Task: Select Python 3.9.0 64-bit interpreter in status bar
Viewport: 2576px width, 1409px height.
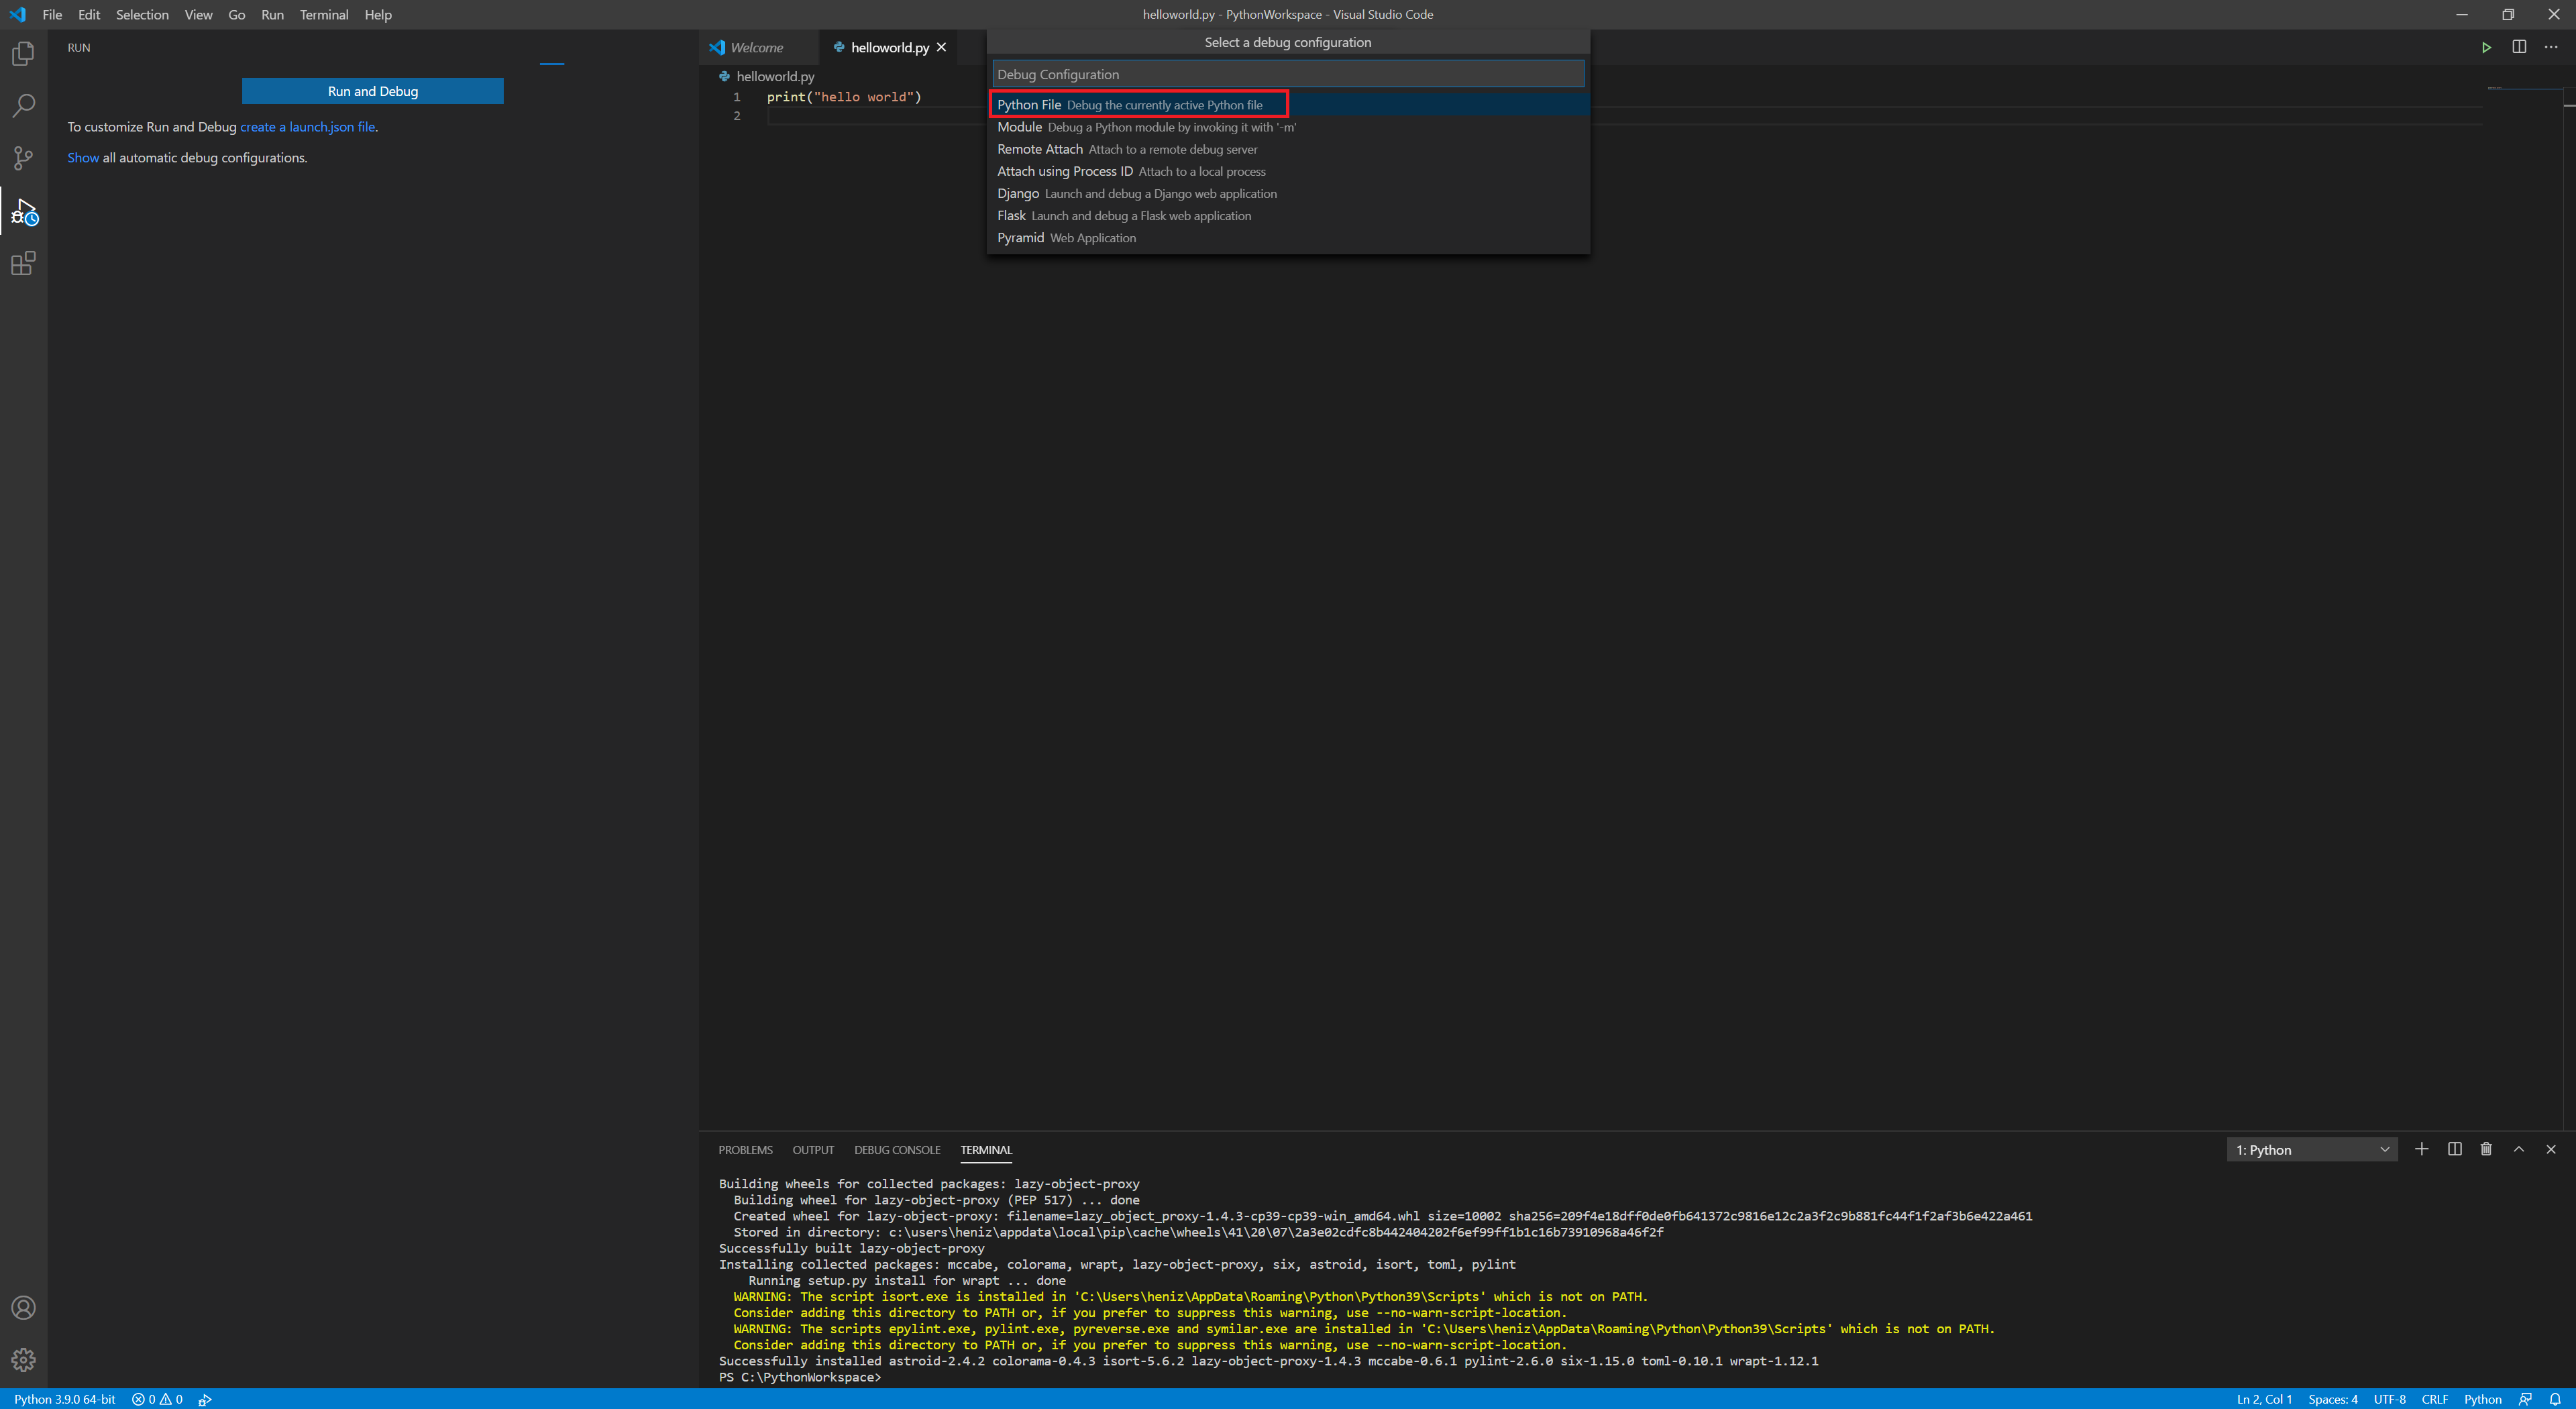Action: (65, 1399)
